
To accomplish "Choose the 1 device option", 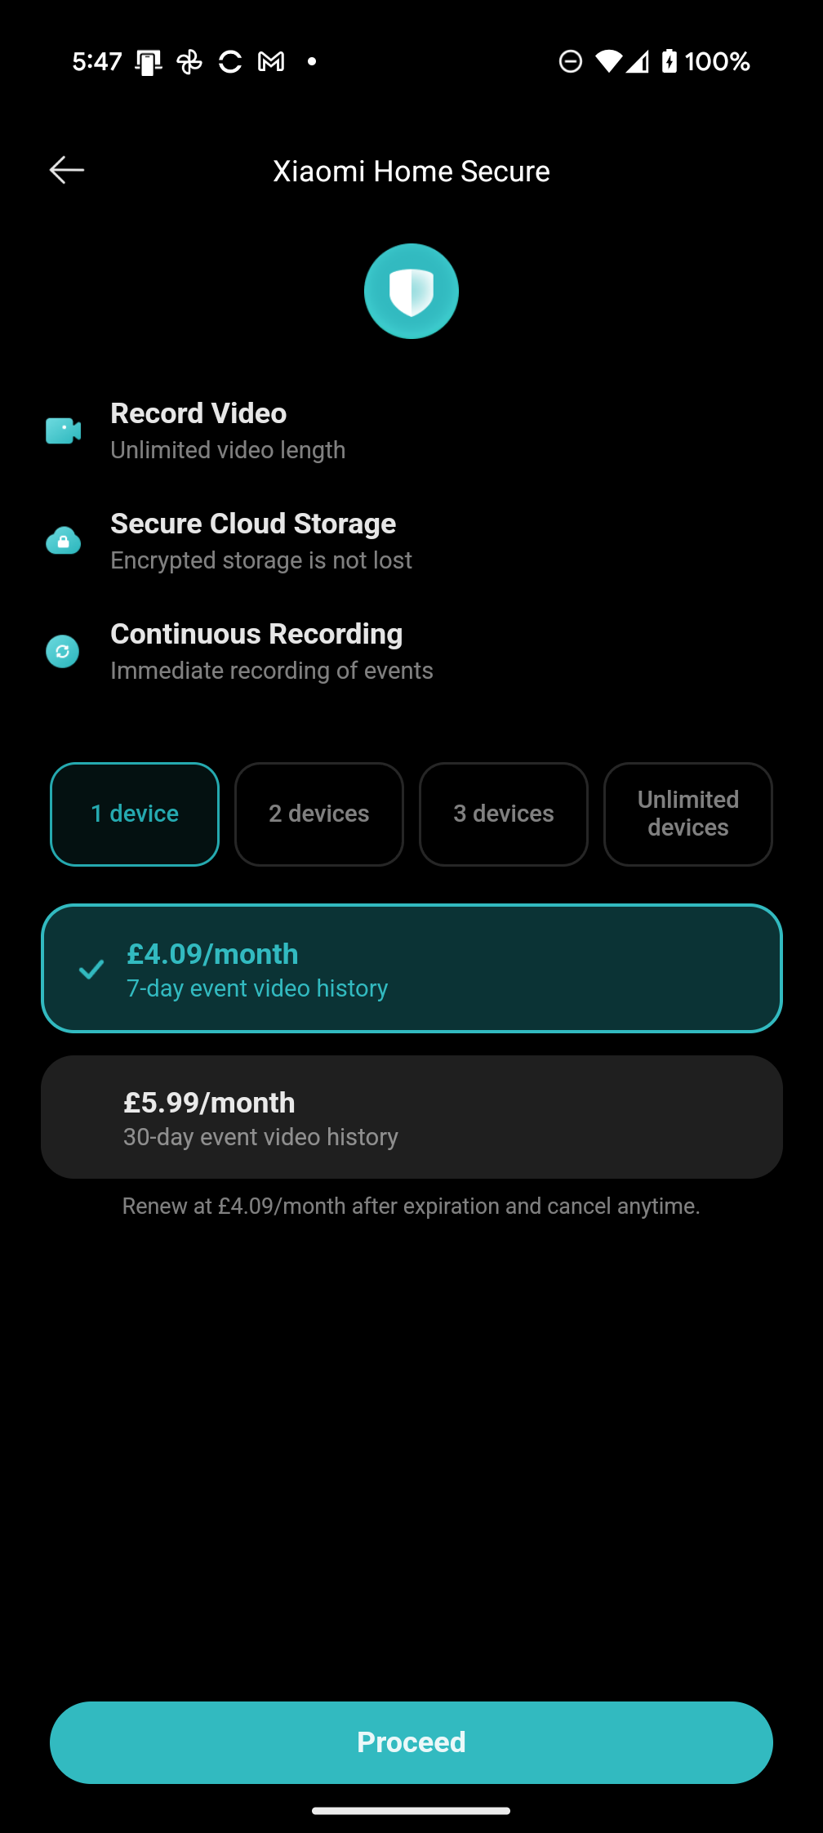I will coord(135,814).
